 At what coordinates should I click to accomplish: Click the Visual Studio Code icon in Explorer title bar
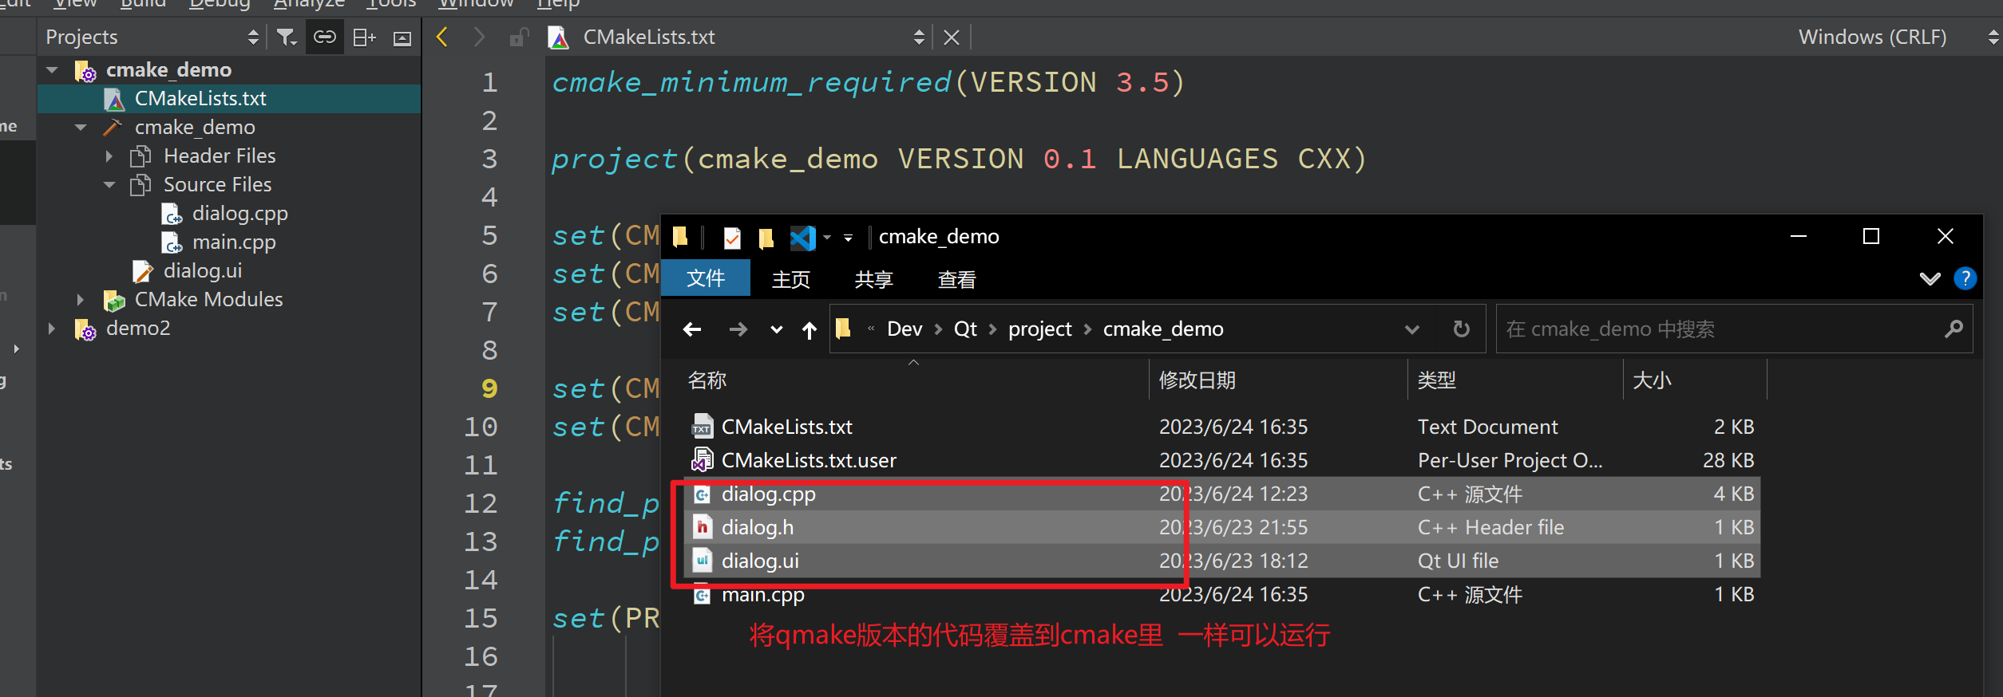click(802, 237)
